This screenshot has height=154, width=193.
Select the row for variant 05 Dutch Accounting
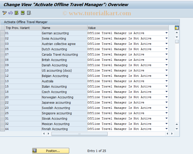point(3,49)
